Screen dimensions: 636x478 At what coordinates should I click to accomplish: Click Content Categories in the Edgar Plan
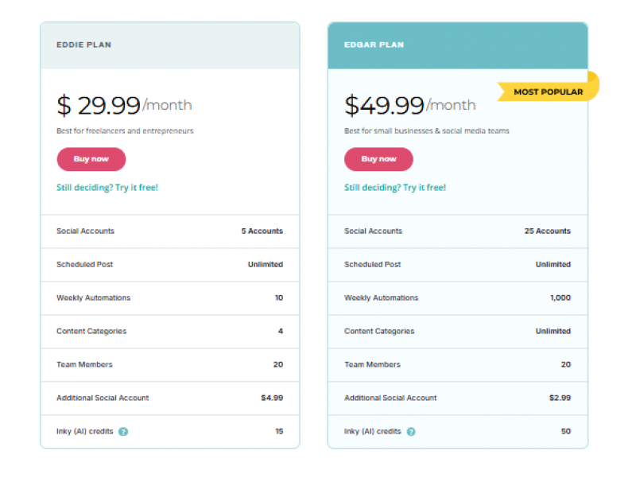click(379, 331)
